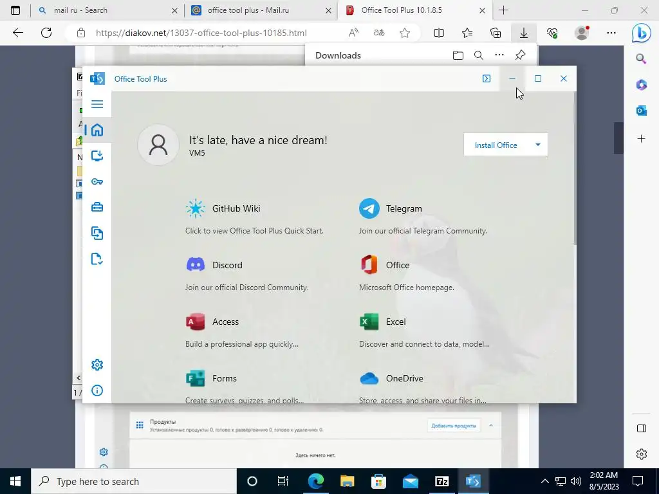The width and height of the screenshot is (659, 494).
Task: Refresh the browser page
Action: pos(46,33)
